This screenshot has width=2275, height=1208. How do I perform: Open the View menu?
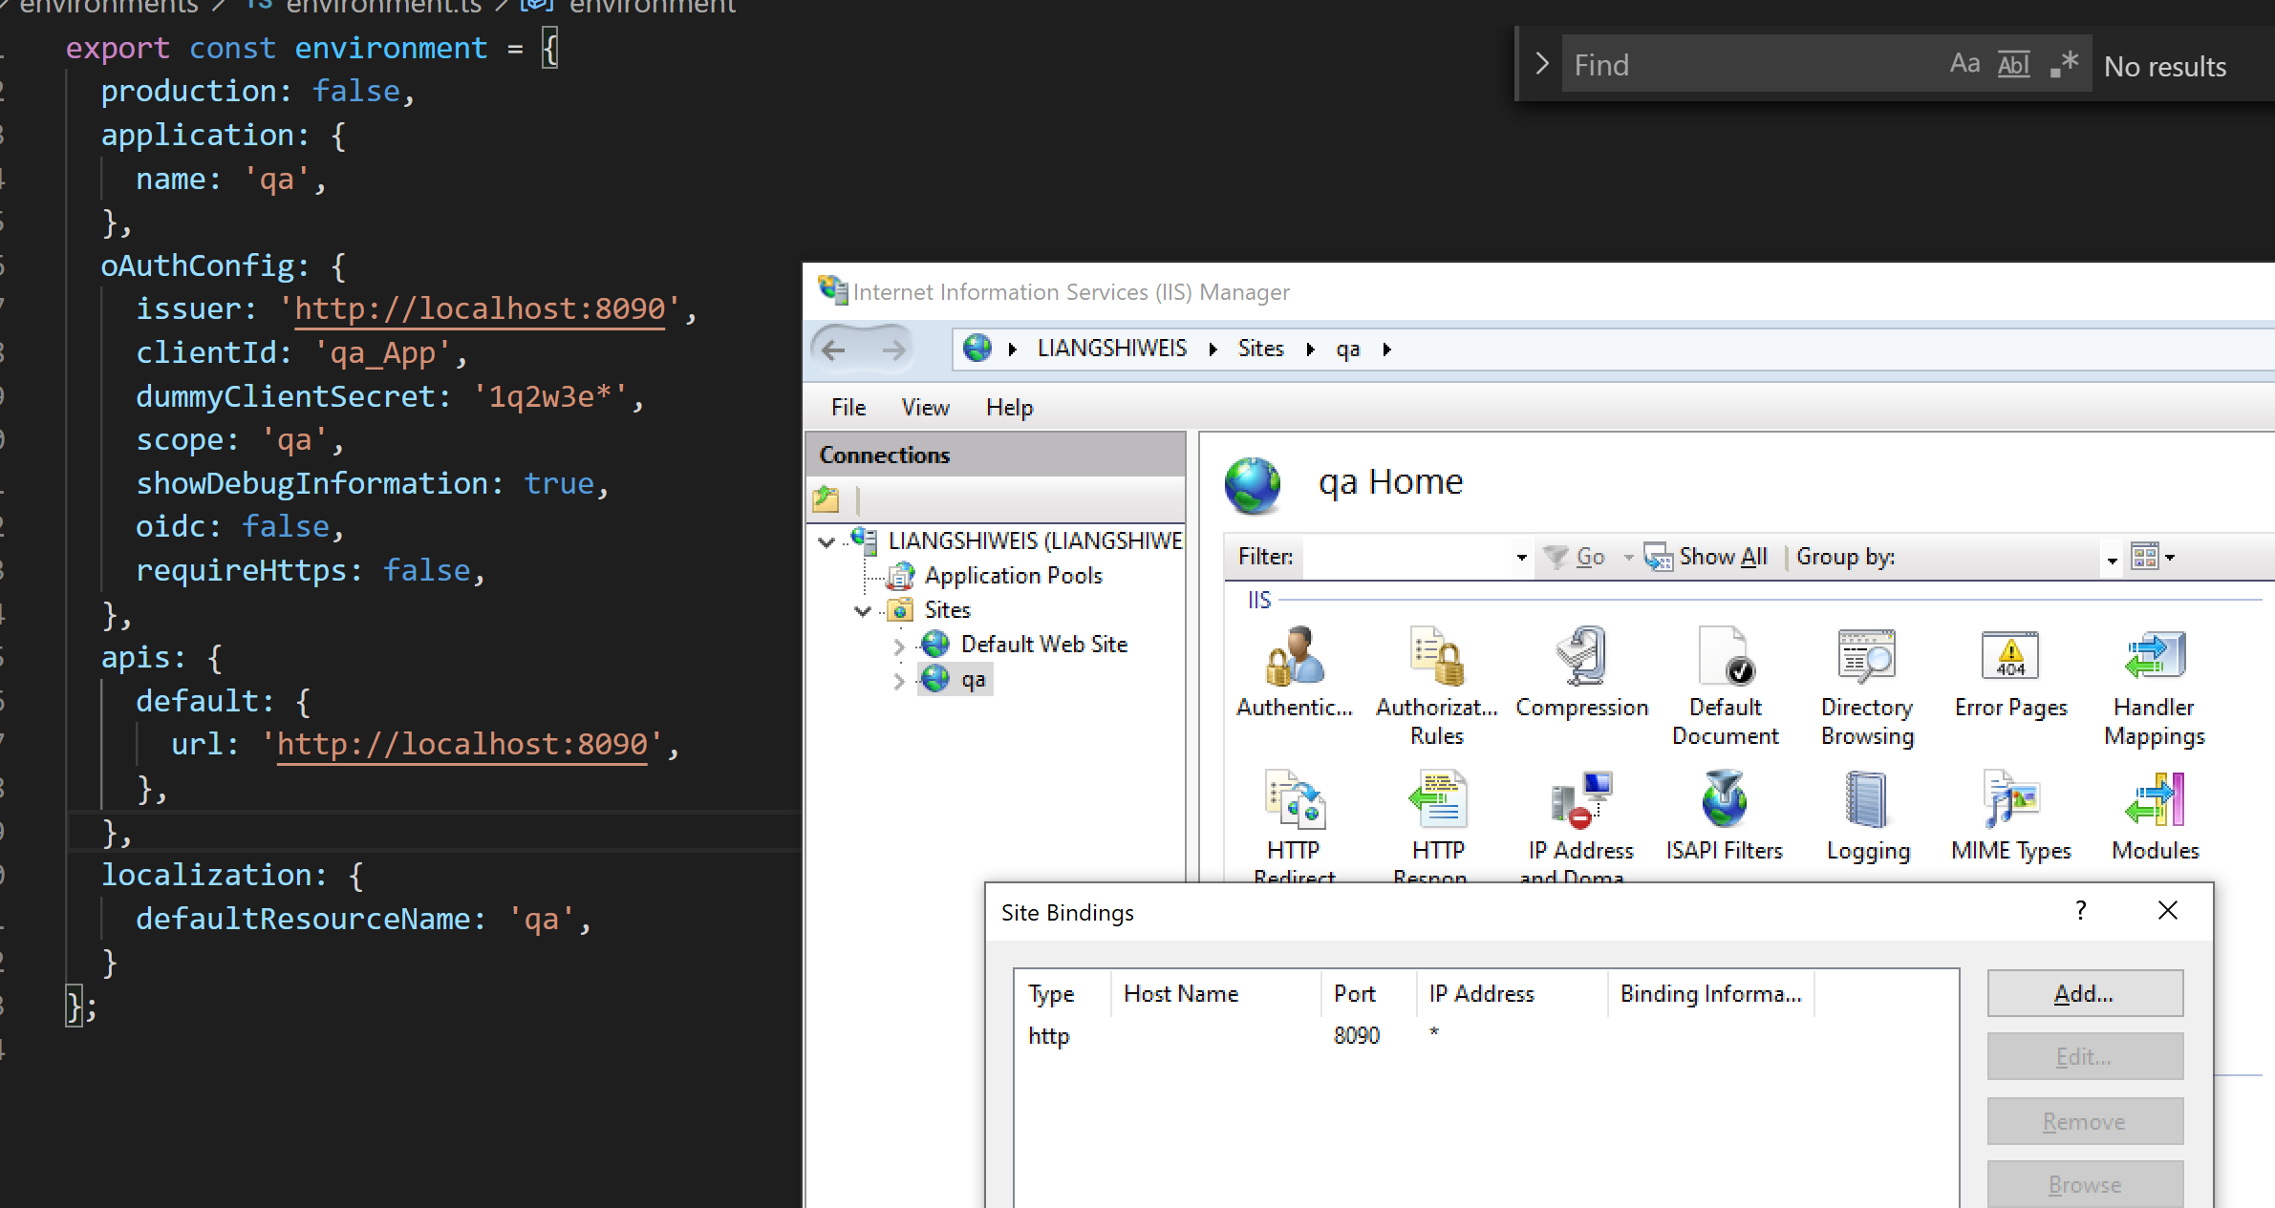925,408
